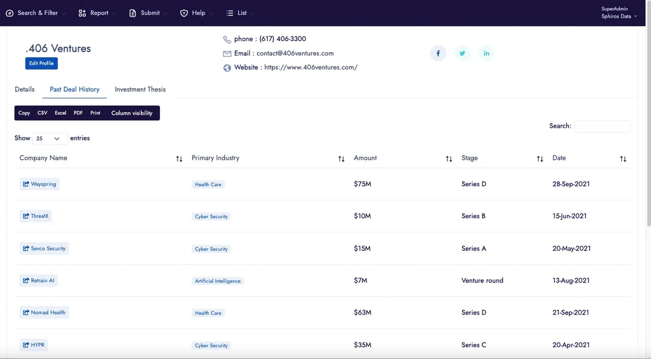The height and width of the screenshot is (359, 651).
Task: Copy the table with Copy button
Action: click(24, 113)
